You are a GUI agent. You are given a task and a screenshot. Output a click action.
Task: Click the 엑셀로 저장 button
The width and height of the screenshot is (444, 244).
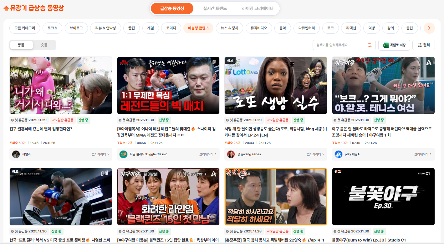pos(394,45)
